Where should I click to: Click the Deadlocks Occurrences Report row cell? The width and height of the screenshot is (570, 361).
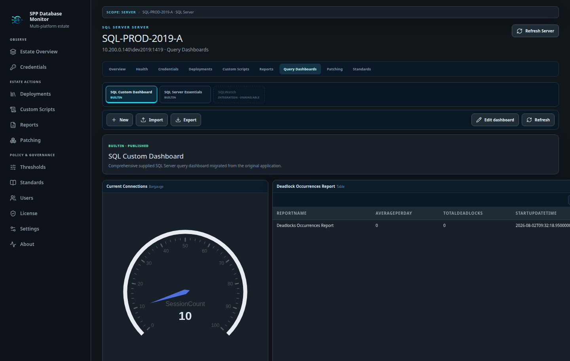[305, 225]
